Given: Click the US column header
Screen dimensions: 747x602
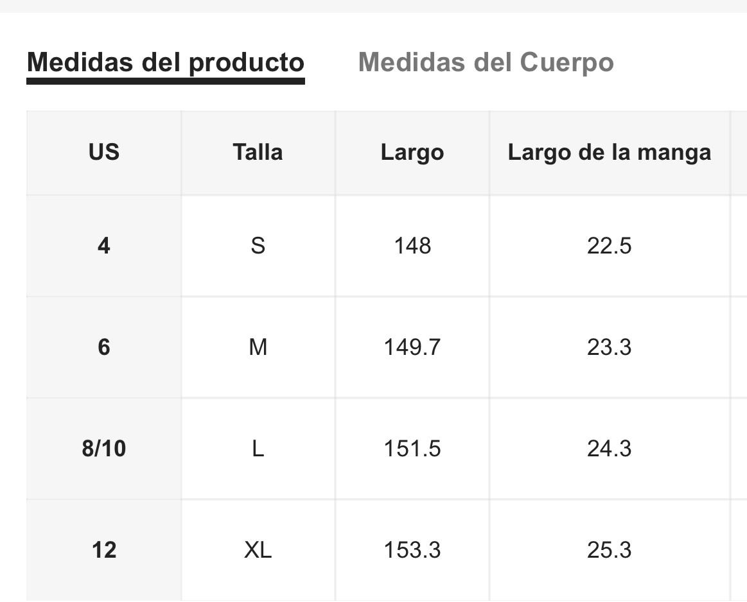Looking at the screenshot, I should tap(104, 152).
